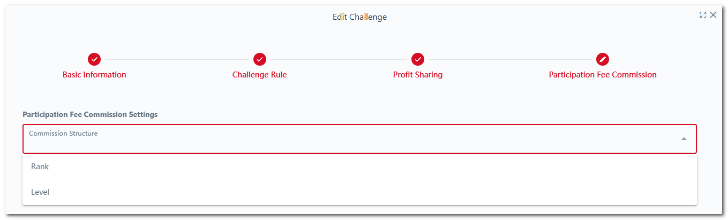
Task: Select Rank from the dropdown list
Action: [40, 167]
